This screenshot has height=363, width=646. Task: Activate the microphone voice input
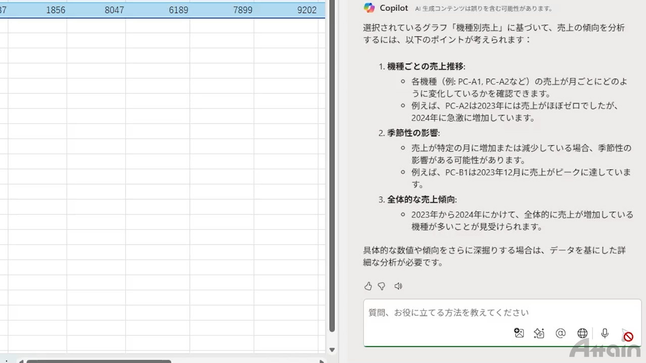pos(605,333)
